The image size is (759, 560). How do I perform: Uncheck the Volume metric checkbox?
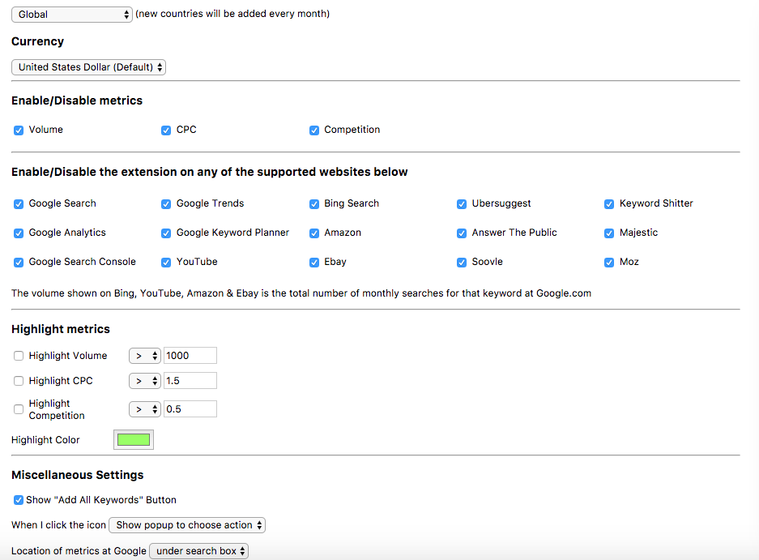[19, 130]
